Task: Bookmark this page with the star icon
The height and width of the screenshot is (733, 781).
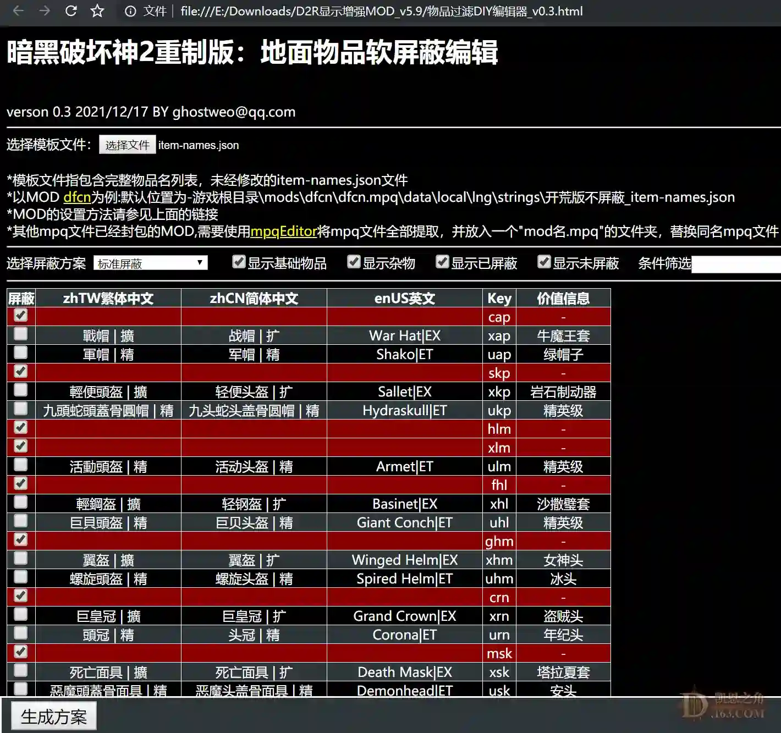Action: point(96,11)
